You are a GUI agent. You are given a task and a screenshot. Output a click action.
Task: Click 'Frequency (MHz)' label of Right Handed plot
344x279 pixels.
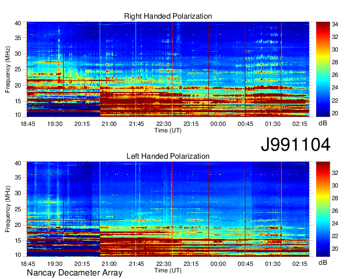[8, 69]
